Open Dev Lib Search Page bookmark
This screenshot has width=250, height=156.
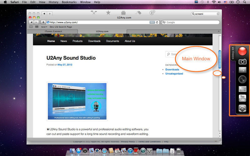61,27
